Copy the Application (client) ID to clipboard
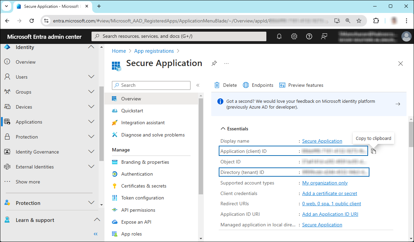 pos(374,151)
